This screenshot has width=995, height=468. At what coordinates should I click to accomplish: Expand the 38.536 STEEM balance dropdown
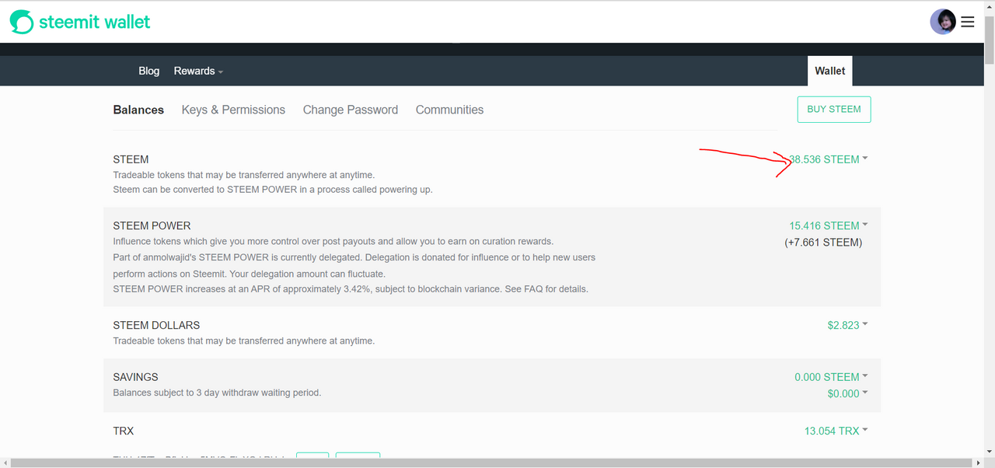click(x=829, y=159)
